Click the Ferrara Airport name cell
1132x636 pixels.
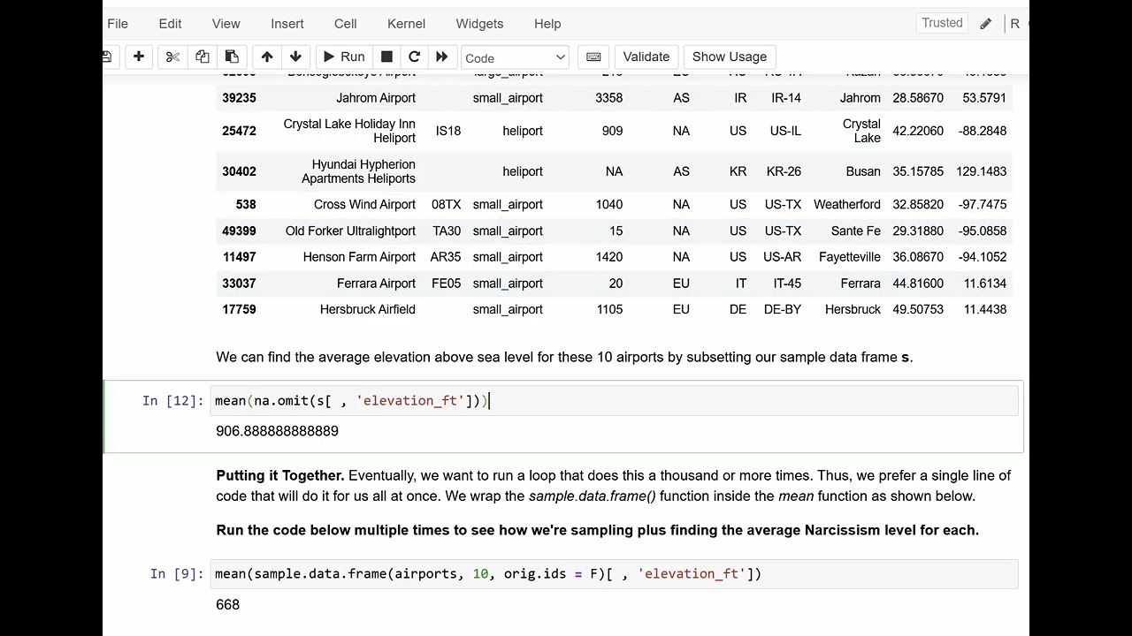click(376, 284)
